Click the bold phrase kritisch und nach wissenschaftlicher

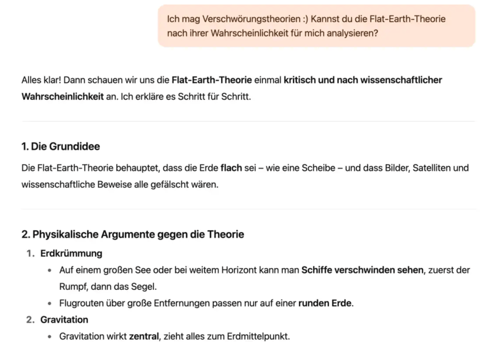[363, 80]
